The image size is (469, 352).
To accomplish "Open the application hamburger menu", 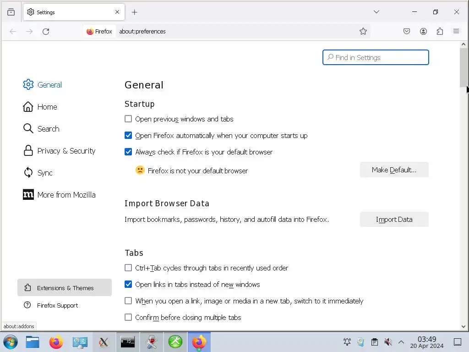I will click(x=456, y=32).
